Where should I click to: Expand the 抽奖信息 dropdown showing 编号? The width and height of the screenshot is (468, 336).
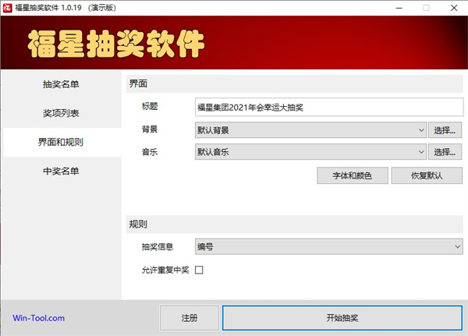pyautogui.click(x=328, y=247)
